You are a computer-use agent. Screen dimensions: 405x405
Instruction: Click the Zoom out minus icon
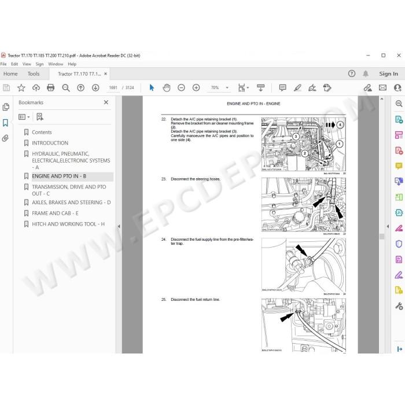click(181, 88)
